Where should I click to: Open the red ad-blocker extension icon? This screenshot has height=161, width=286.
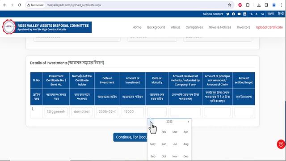click(240, 5)
